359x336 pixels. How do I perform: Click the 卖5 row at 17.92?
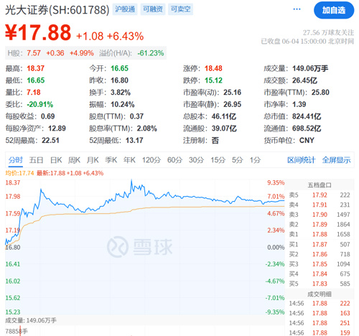click(x=320, y=195)
